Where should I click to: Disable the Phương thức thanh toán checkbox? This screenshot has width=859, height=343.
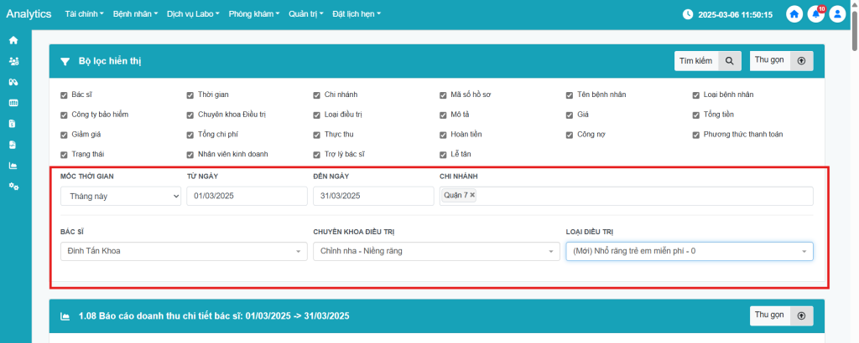(695, 135)
